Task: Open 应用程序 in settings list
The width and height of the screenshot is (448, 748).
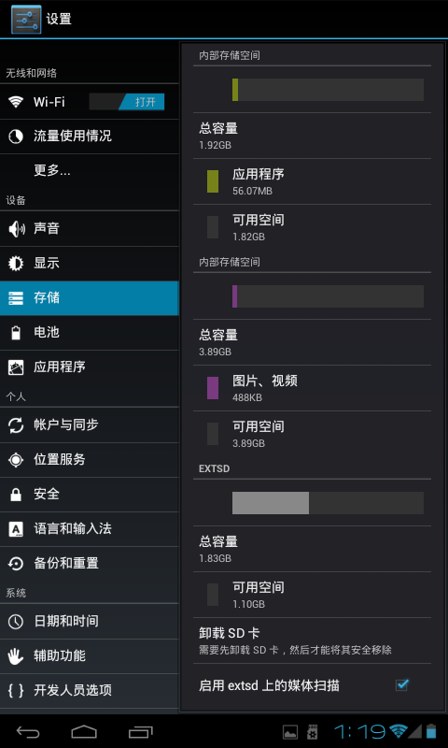Action: click(90, 367)
